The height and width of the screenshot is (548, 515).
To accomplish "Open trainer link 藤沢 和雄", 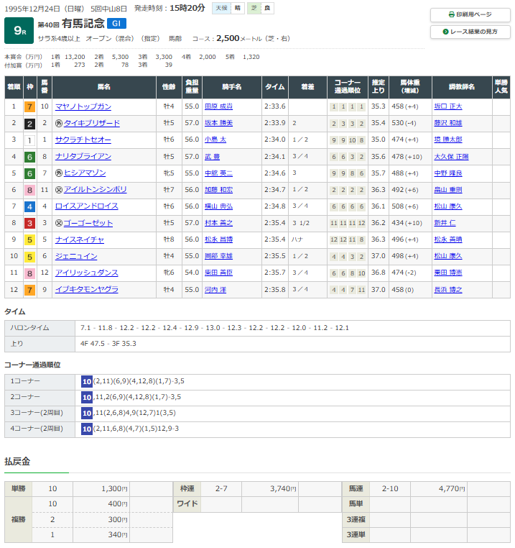I will click(448, 123).
